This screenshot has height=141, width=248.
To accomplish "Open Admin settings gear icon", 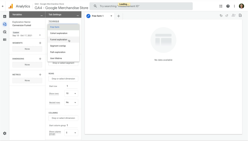I will pos(5,133).
